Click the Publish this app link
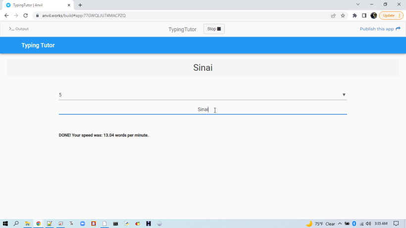 point(380,29)
